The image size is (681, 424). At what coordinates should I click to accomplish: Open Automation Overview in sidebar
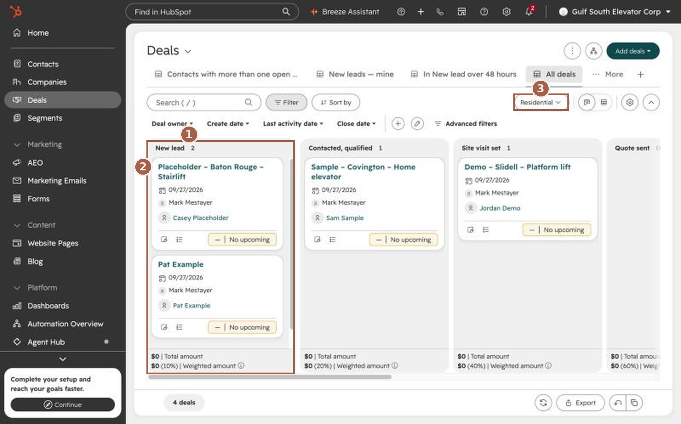pyautogui.click(x=62, y=324)
